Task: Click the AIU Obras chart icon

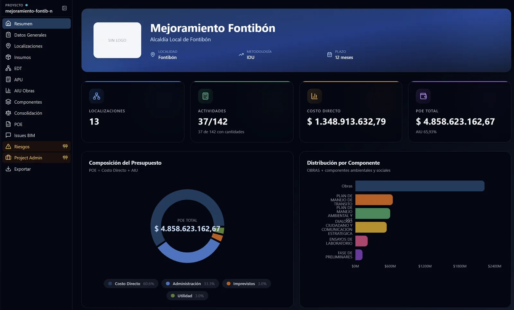Action: click(x=8, y=90)
